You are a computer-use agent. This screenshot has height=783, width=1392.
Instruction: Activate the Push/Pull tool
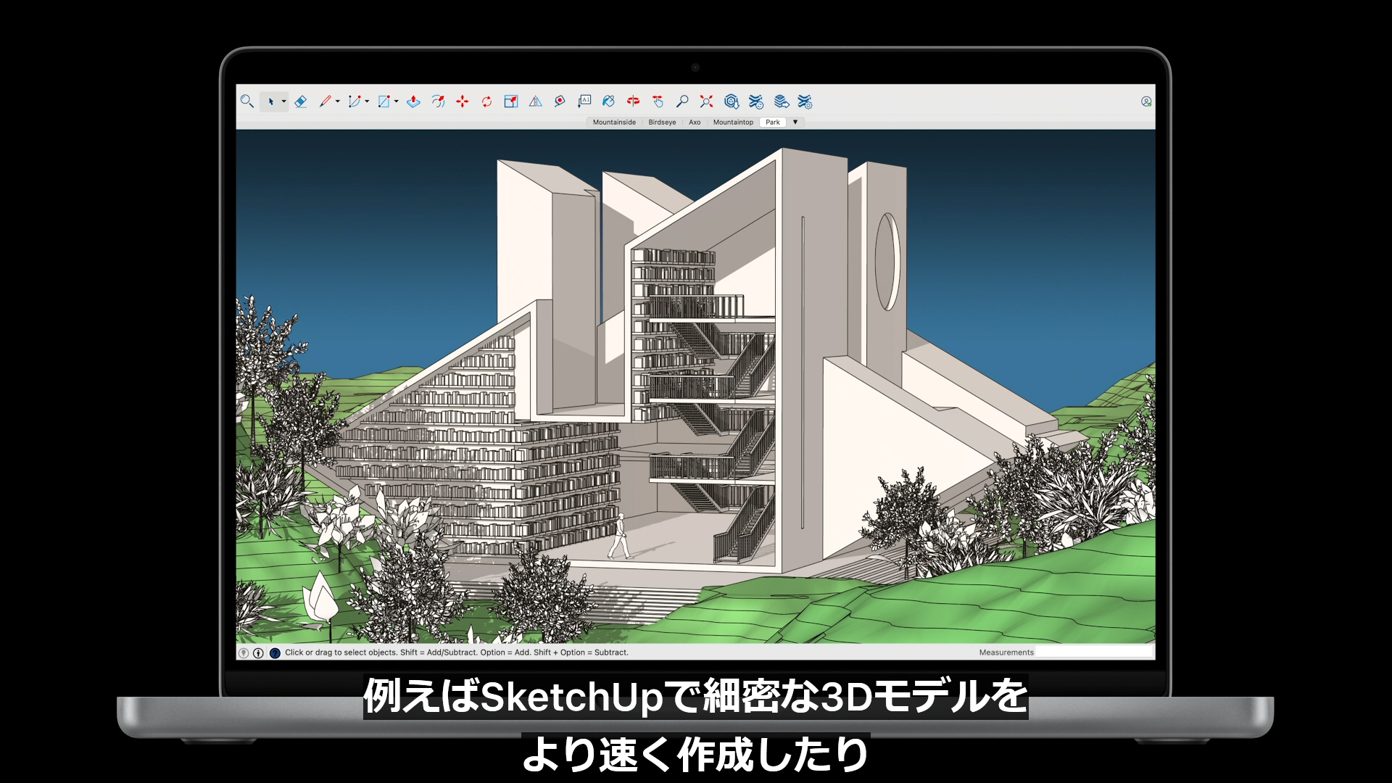(x=413, y=101)
